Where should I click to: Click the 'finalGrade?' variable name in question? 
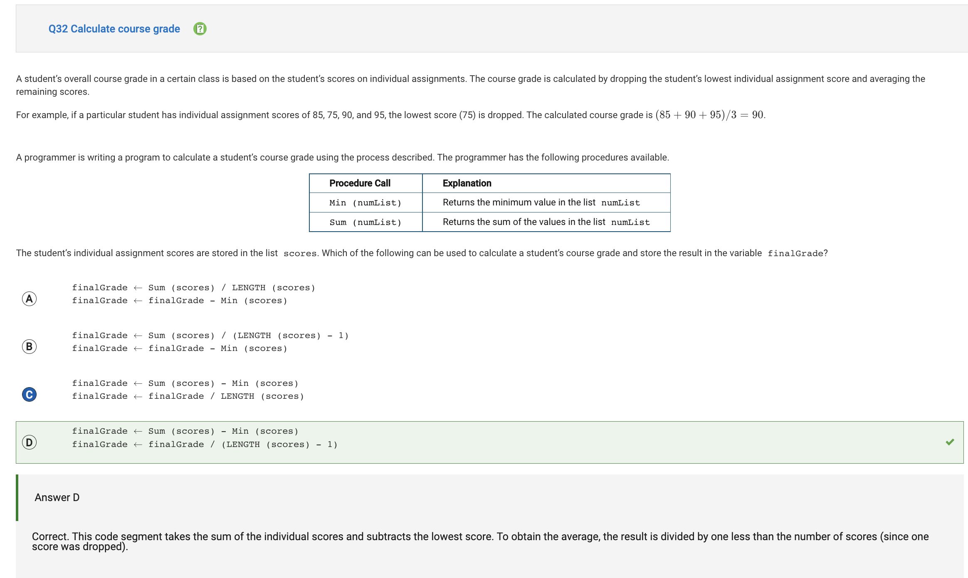coord(798,253)
